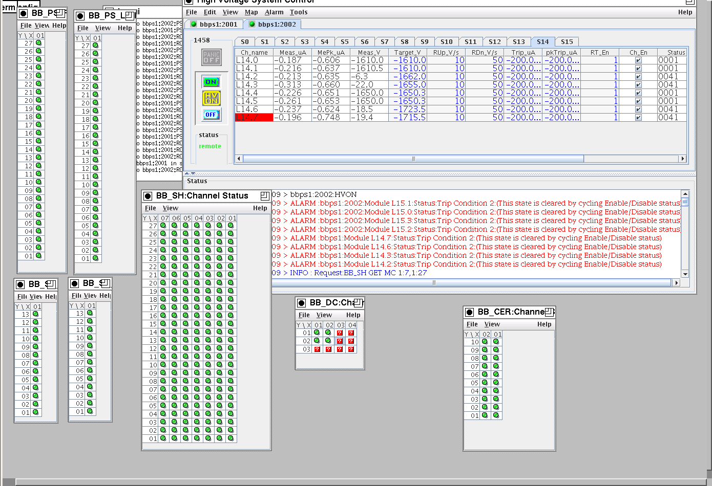The width and height of the screenshot is (712, 486).
Task: Select BB_SH green indicator row 14 column 04
Action: [197, 332]
